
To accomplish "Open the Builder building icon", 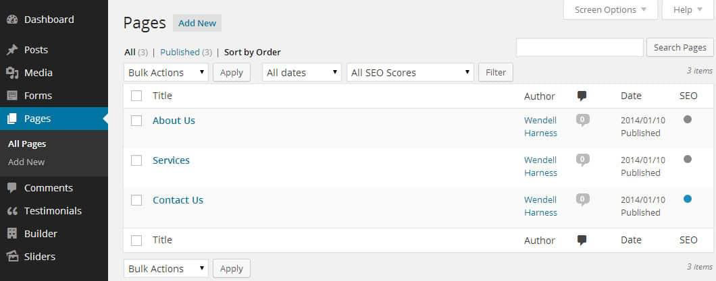I will click(x=12, y=234).
